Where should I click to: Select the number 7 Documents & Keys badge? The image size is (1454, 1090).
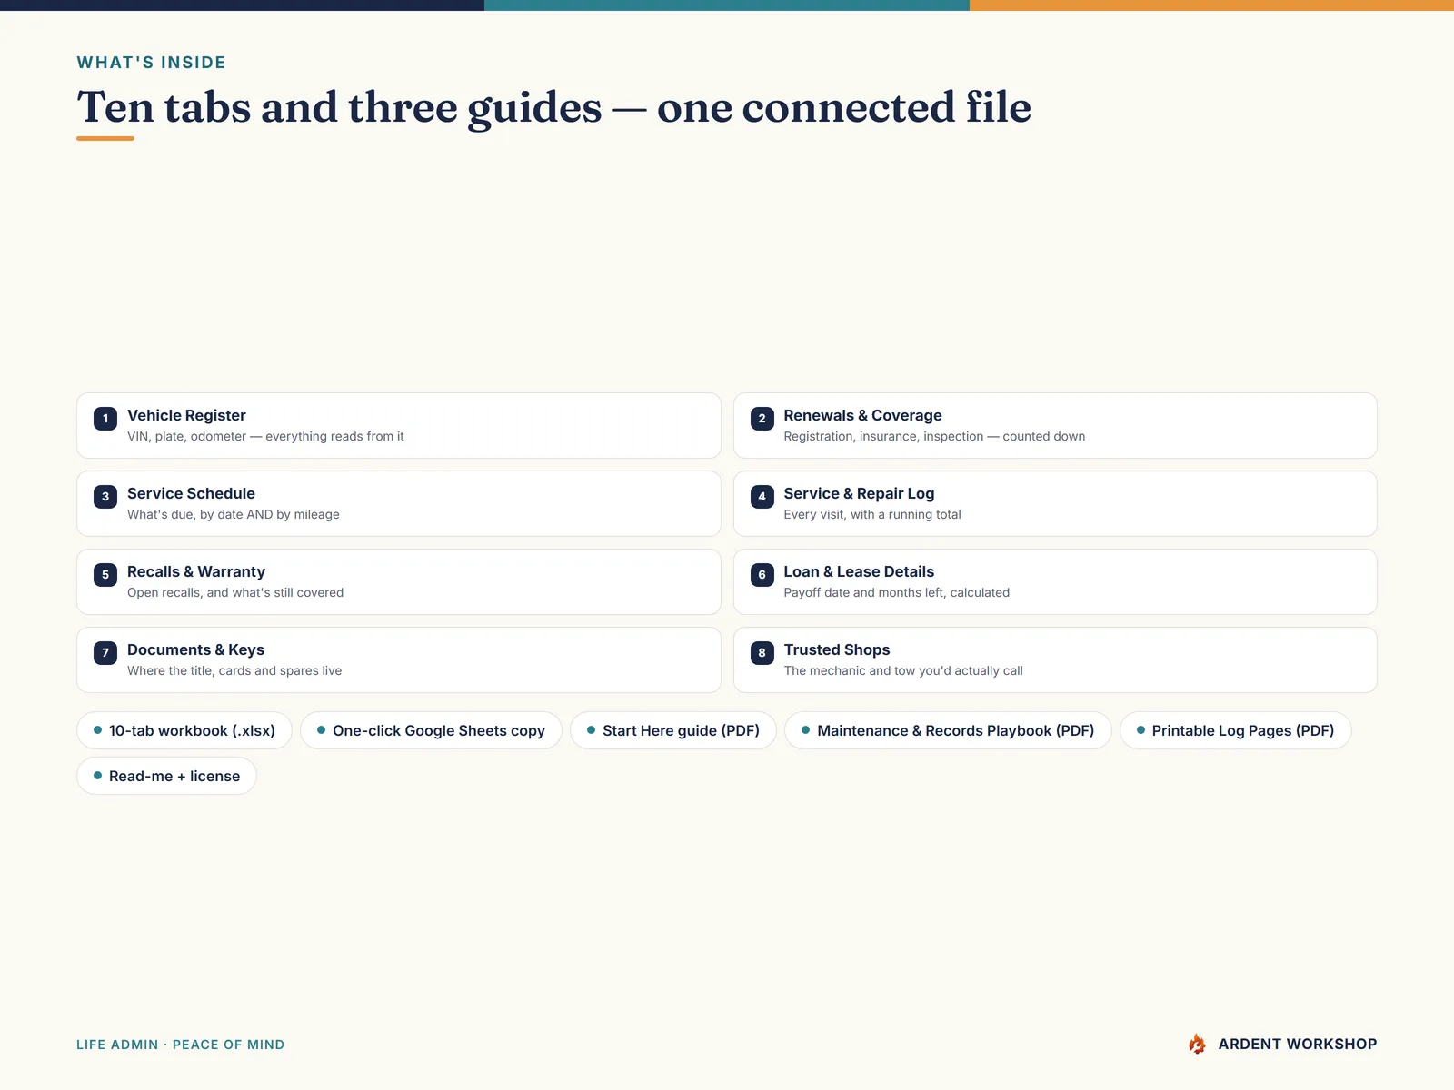[105, 653]
